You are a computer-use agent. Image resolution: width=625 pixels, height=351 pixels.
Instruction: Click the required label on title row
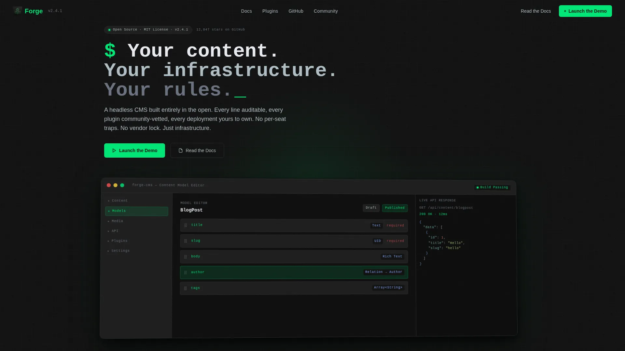(395, 226)
